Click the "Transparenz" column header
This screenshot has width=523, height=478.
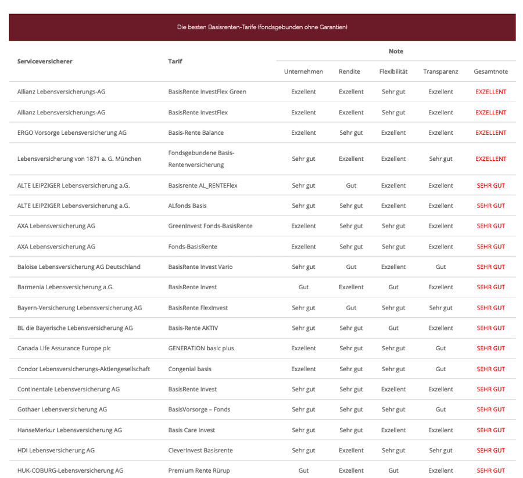tap(440, 71)
